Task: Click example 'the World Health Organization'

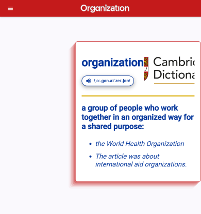Action: (x=140, y=144)
